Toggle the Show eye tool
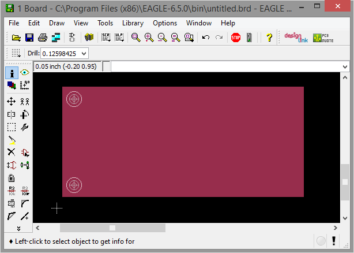This screenshot has width=354, height=253. coord(25,73)
